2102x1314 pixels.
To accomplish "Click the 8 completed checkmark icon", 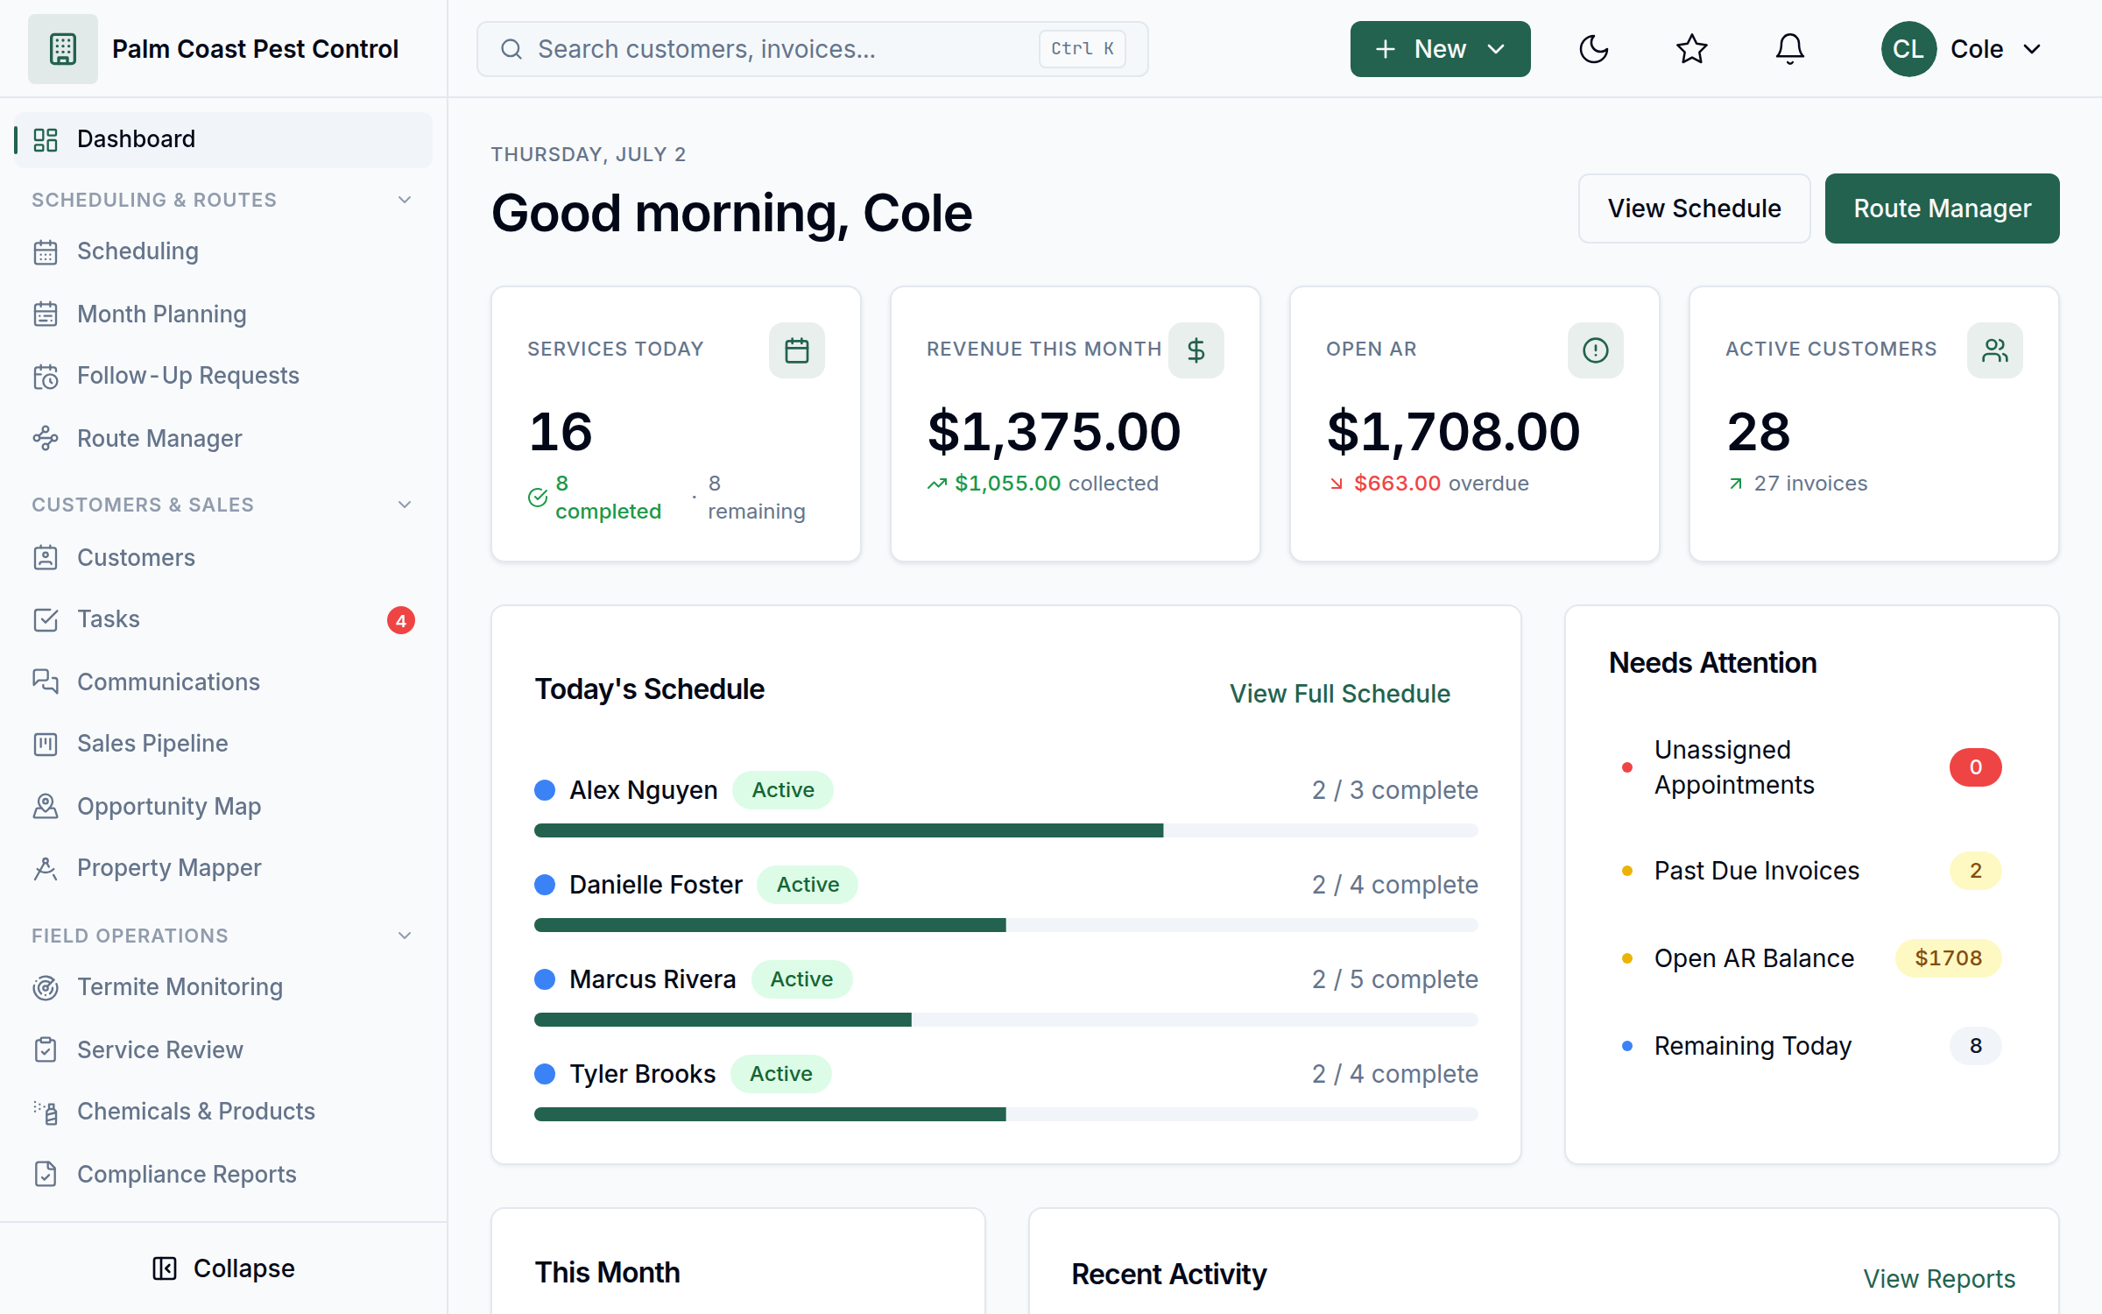I will [538, 498].
